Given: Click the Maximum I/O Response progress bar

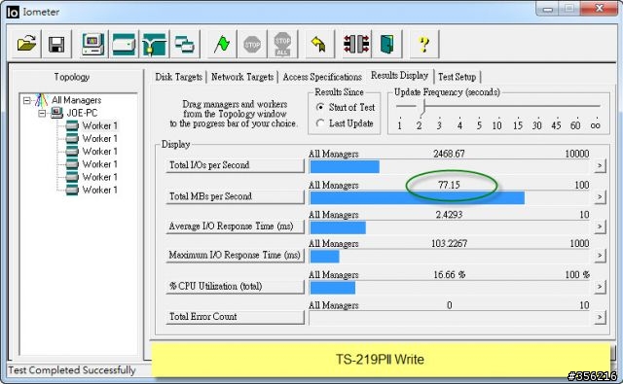Looking at the screenshot, I should point(451,257).
